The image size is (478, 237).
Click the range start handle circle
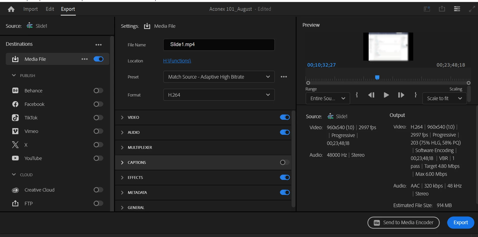(x=308, y=83)
